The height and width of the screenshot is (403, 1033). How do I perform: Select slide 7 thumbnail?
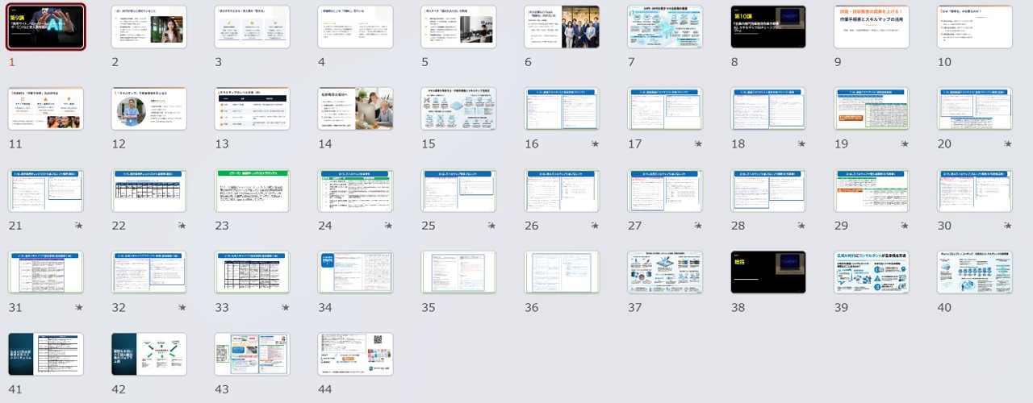tap(666, 27)
